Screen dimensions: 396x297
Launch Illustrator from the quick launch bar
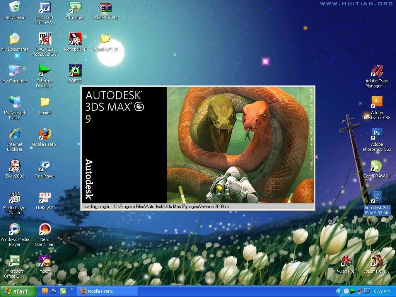point(45,291)
